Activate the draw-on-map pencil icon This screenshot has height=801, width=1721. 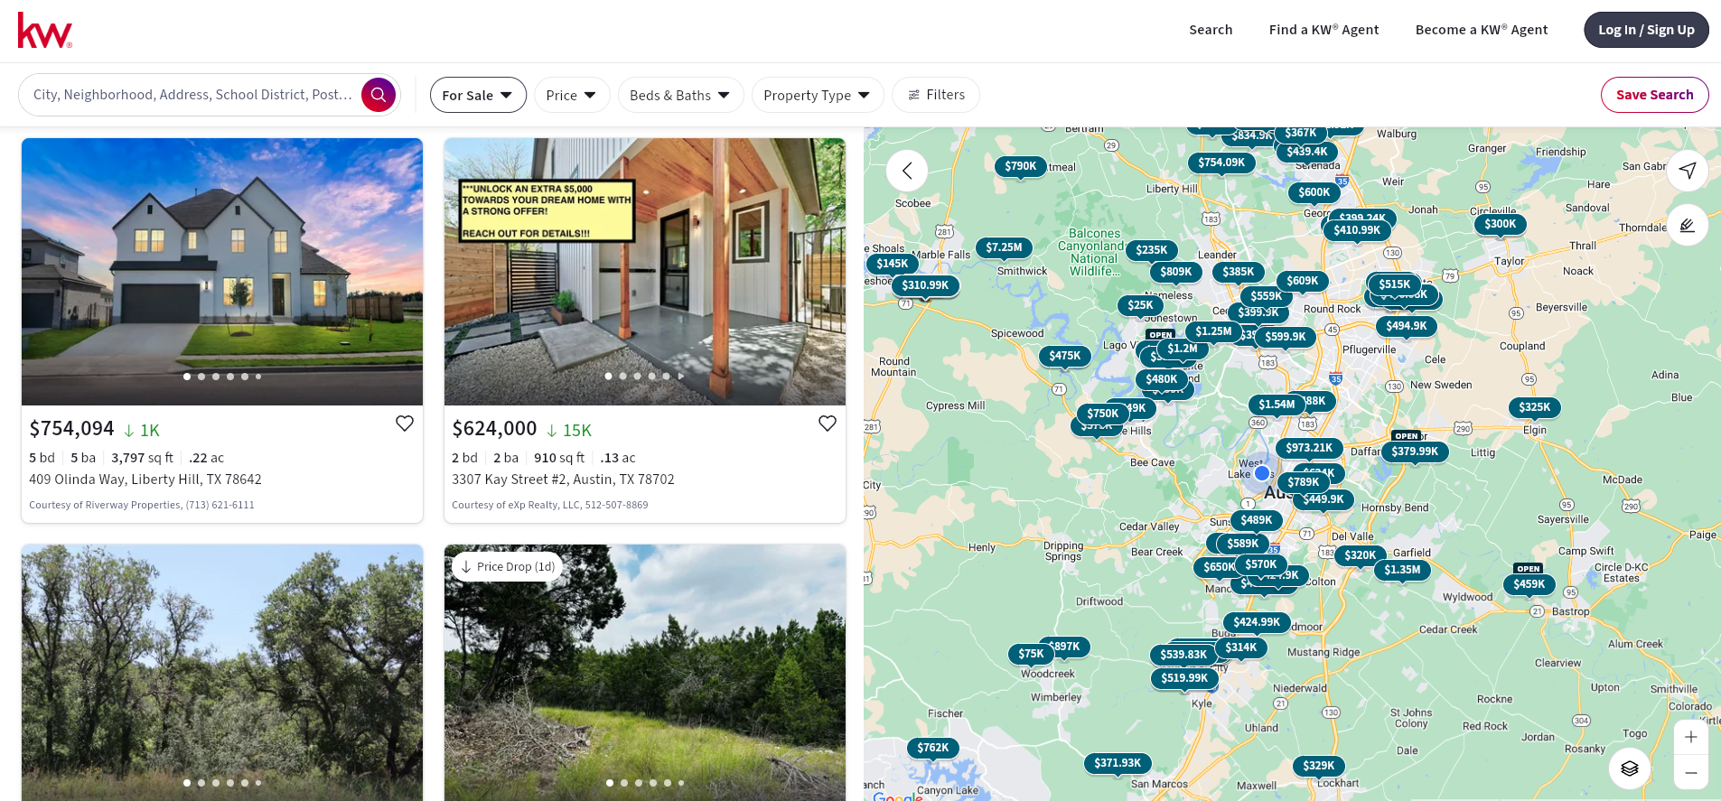coord(1687,225)
